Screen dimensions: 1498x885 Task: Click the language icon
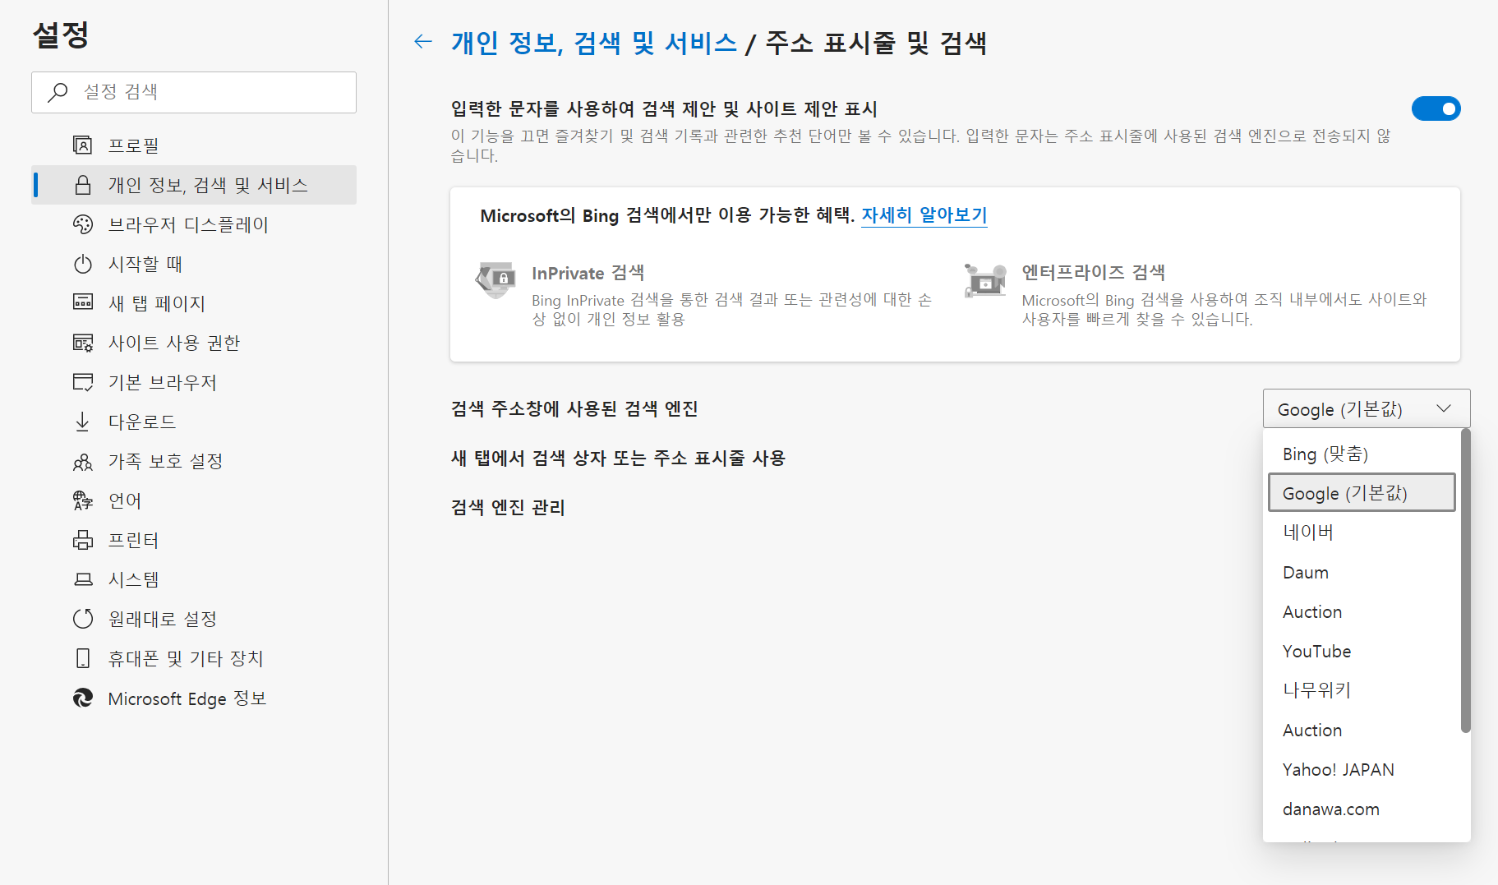(x=83, y=500)
